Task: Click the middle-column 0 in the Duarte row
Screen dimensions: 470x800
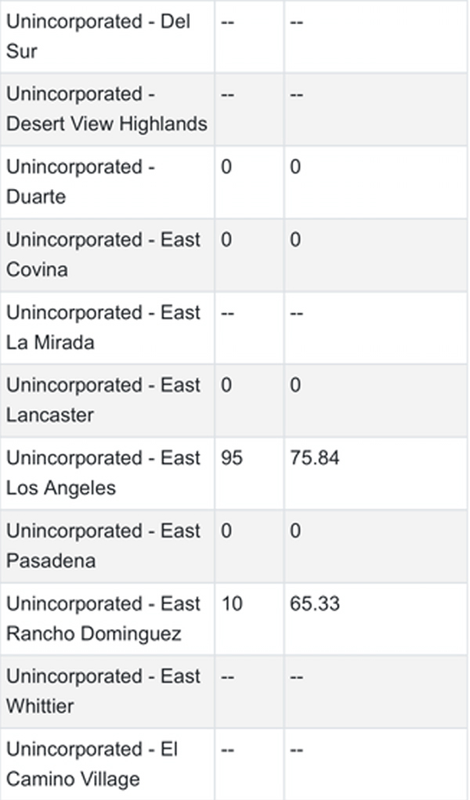Action: 226,167
